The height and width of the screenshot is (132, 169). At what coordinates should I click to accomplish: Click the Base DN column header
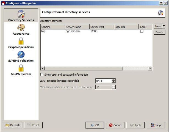point(126,27)
